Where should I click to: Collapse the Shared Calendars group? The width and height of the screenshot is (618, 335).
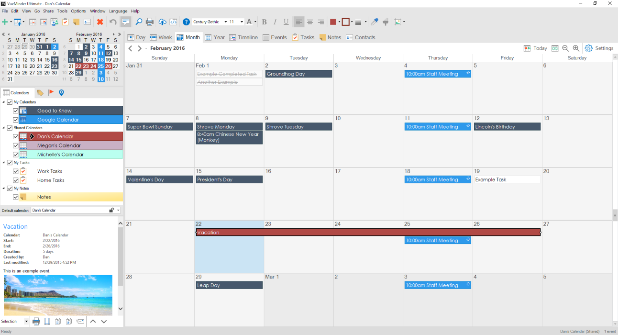tap(4, 128)
